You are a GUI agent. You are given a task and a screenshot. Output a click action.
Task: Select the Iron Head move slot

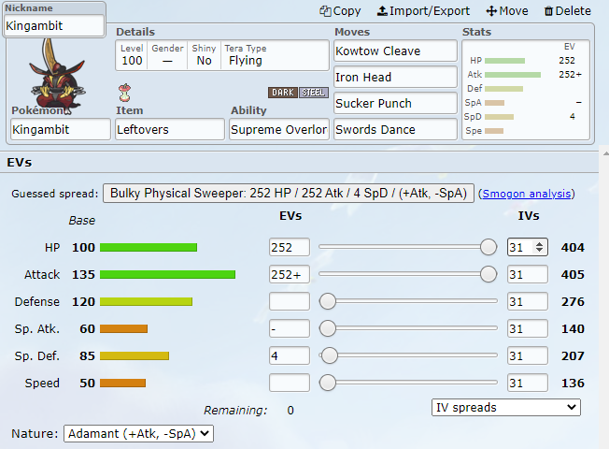coord(395,77)
